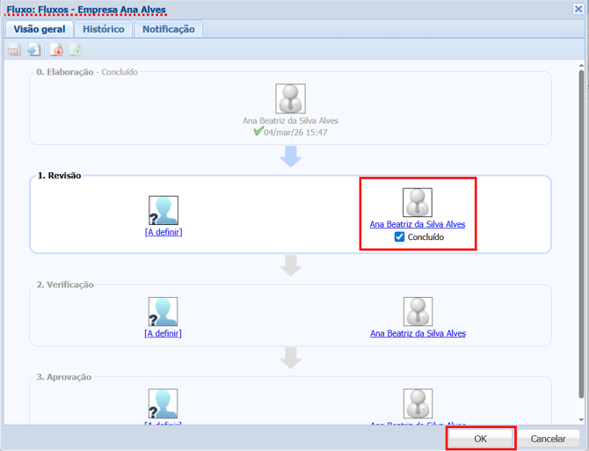Click the first toolbar icon with red marks
The width and height of the screenshot is (589, 451).
(14, 51)
